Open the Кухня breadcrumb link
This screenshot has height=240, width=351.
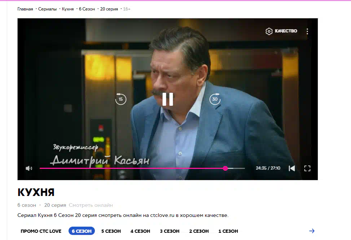68,9
